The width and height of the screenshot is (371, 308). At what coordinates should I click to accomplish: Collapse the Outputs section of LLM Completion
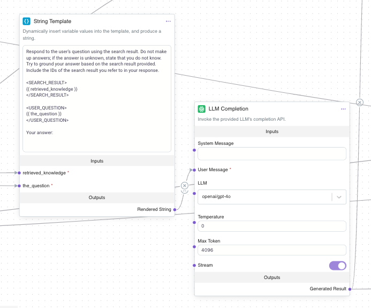pos(271,277)
